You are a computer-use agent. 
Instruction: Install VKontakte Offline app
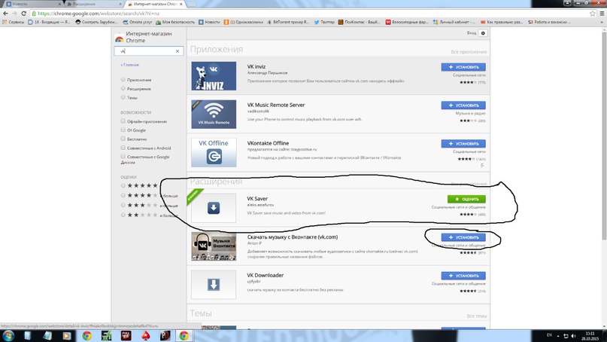(463, 144)
